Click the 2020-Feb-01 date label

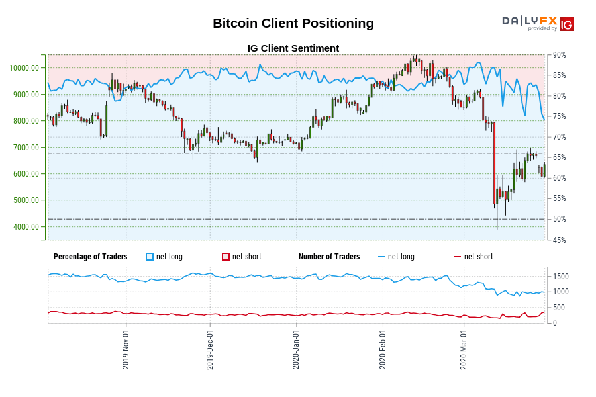tap(383, 349)
